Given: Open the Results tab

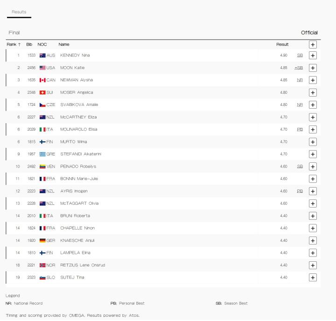Looking at the screenshot, I should point(19,12).
